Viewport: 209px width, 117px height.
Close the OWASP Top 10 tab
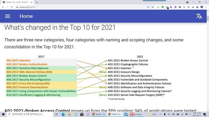(32, 2)
